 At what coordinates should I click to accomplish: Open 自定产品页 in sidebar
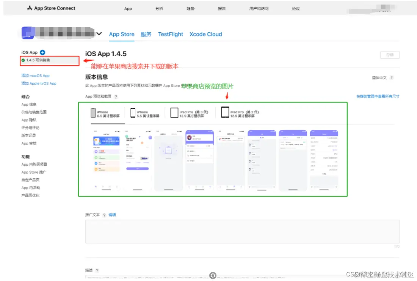click(x=30, y=180)
